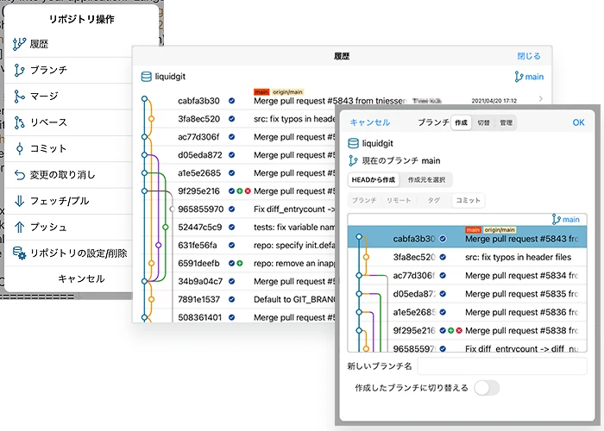
Task: Select HEADから作成 segment
Action: [x=374, y=179]
